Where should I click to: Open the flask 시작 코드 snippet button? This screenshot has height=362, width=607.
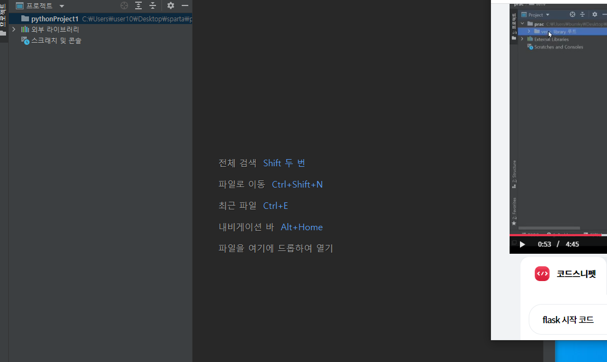coord(568,319)
